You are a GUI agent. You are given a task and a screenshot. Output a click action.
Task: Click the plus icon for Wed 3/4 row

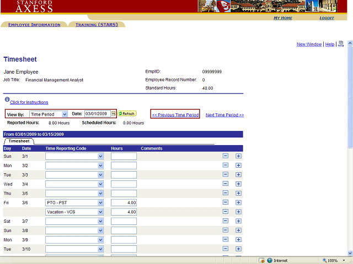coord(238,184)
